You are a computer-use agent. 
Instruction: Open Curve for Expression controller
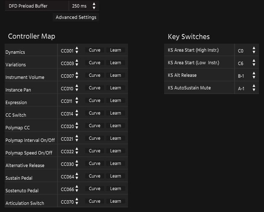point(94,100)
